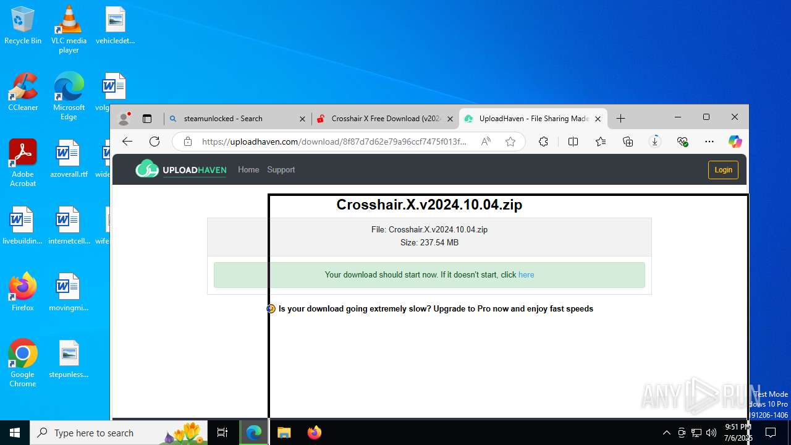
Task: Show Edge Downloads panel
Action: 655,142
